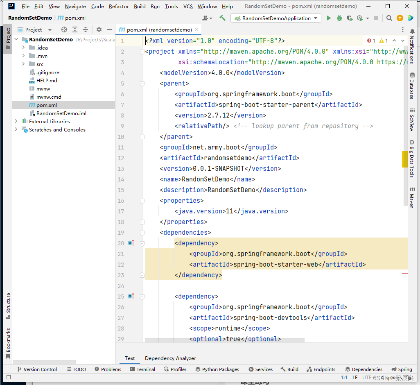
Task: Open the Dependencies tool window
Action: tap(364, 369)
